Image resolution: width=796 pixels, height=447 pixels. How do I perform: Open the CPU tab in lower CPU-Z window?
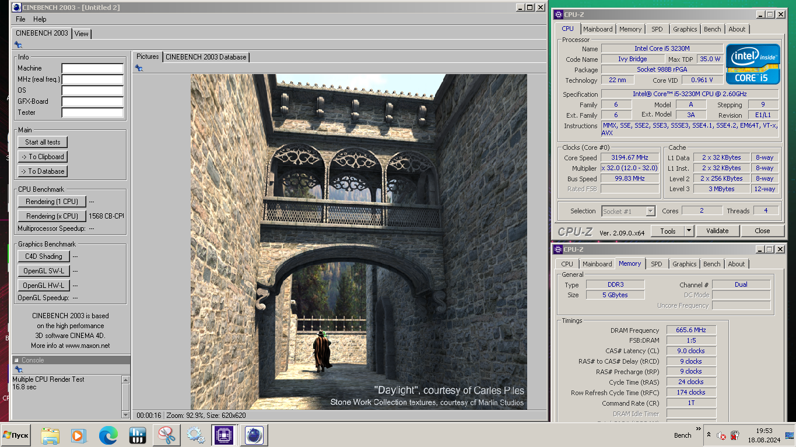(x=567, y=264)
